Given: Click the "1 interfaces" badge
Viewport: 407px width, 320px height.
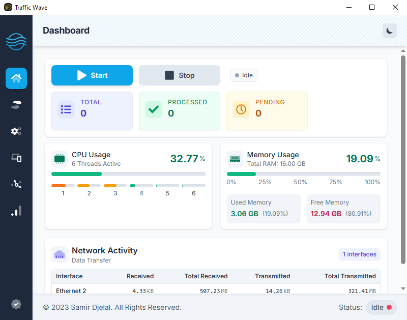Looking at the screenshot, I should [x=360, y=254].
